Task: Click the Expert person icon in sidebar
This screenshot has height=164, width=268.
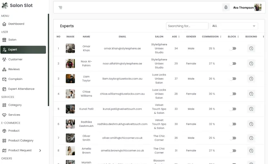Action: click(x=4, y=50)
